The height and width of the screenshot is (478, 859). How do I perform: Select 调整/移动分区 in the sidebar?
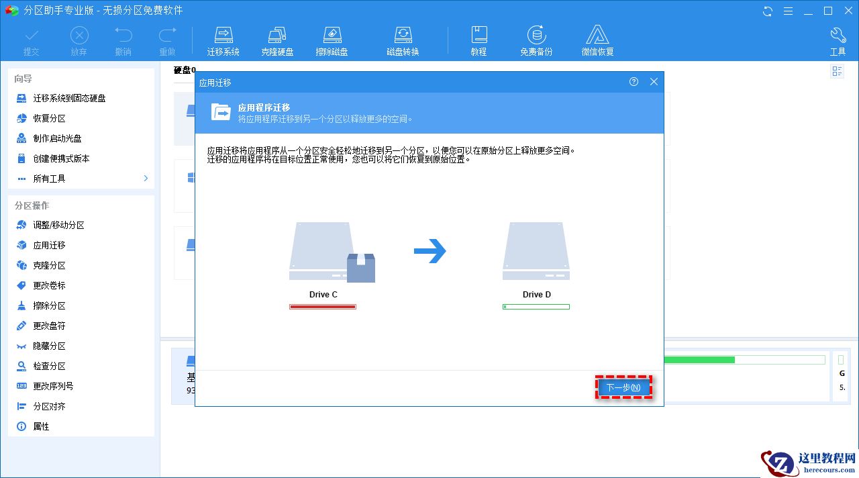[58, 225]
